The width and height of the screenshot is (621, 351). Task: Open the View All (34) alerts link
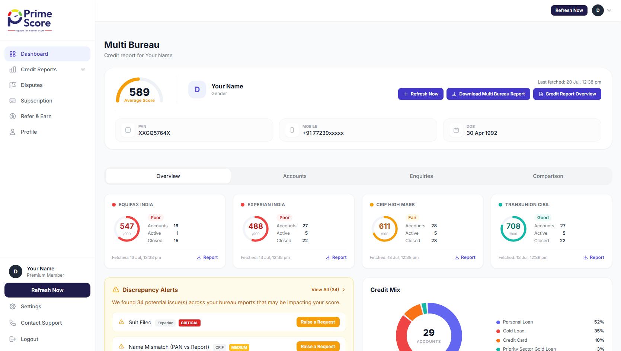click(328, 290)
